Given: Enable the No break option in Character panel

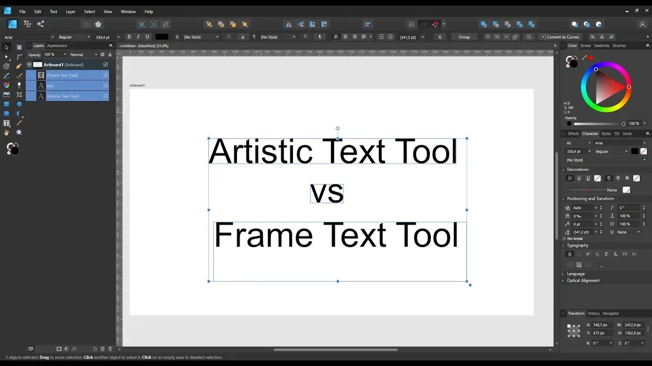Looking at the screenshot, I should [564, 238].
